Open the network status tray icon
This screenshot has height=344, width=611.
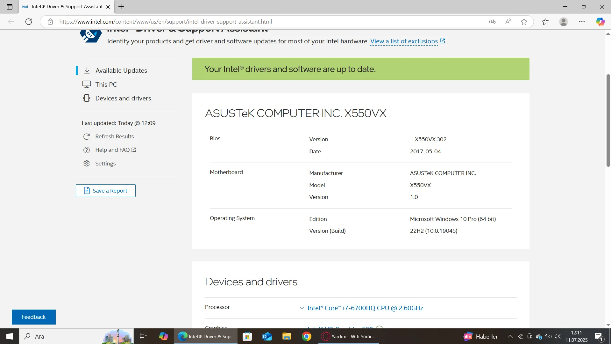pyautogui.click(x=520, y=336)
